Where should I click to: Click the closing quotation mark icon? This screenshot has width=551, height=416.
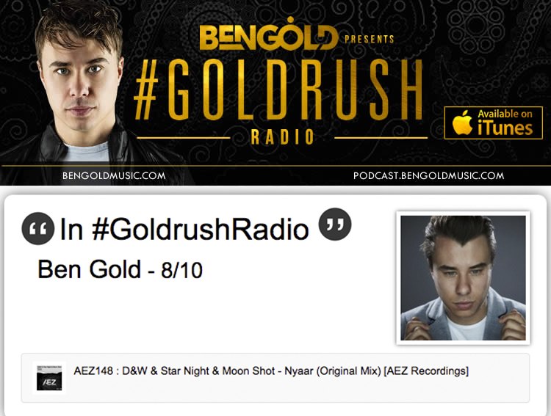point(335,225)
